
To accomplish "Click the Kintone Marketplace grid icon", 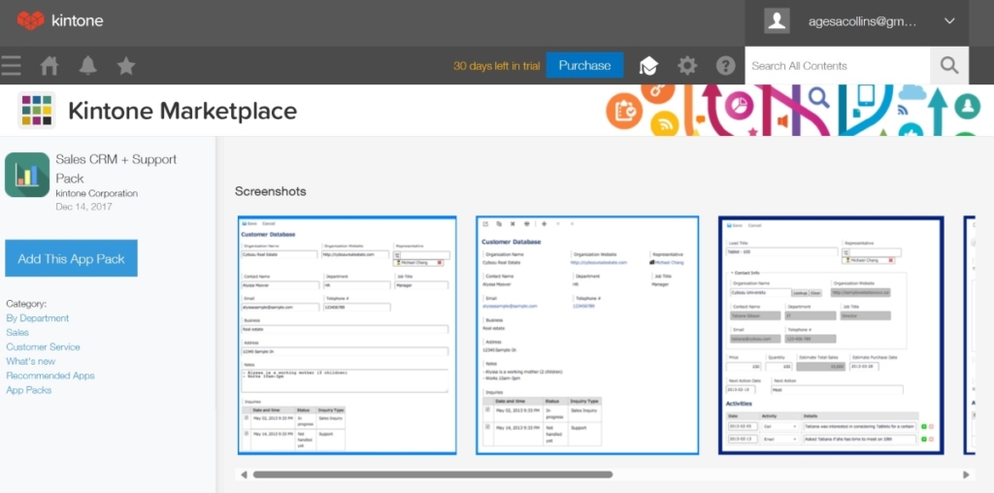I will 37,111.
